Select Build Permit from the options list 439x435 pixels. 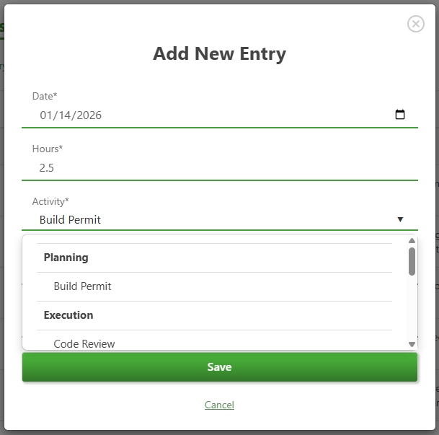(x=82, y=286)
